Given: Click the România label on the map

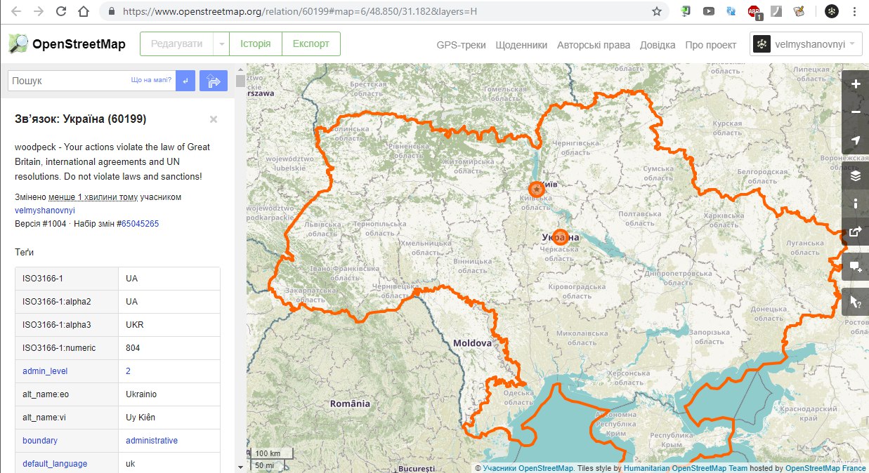Looking at the screenshot, I should click(x=350, y=404).
